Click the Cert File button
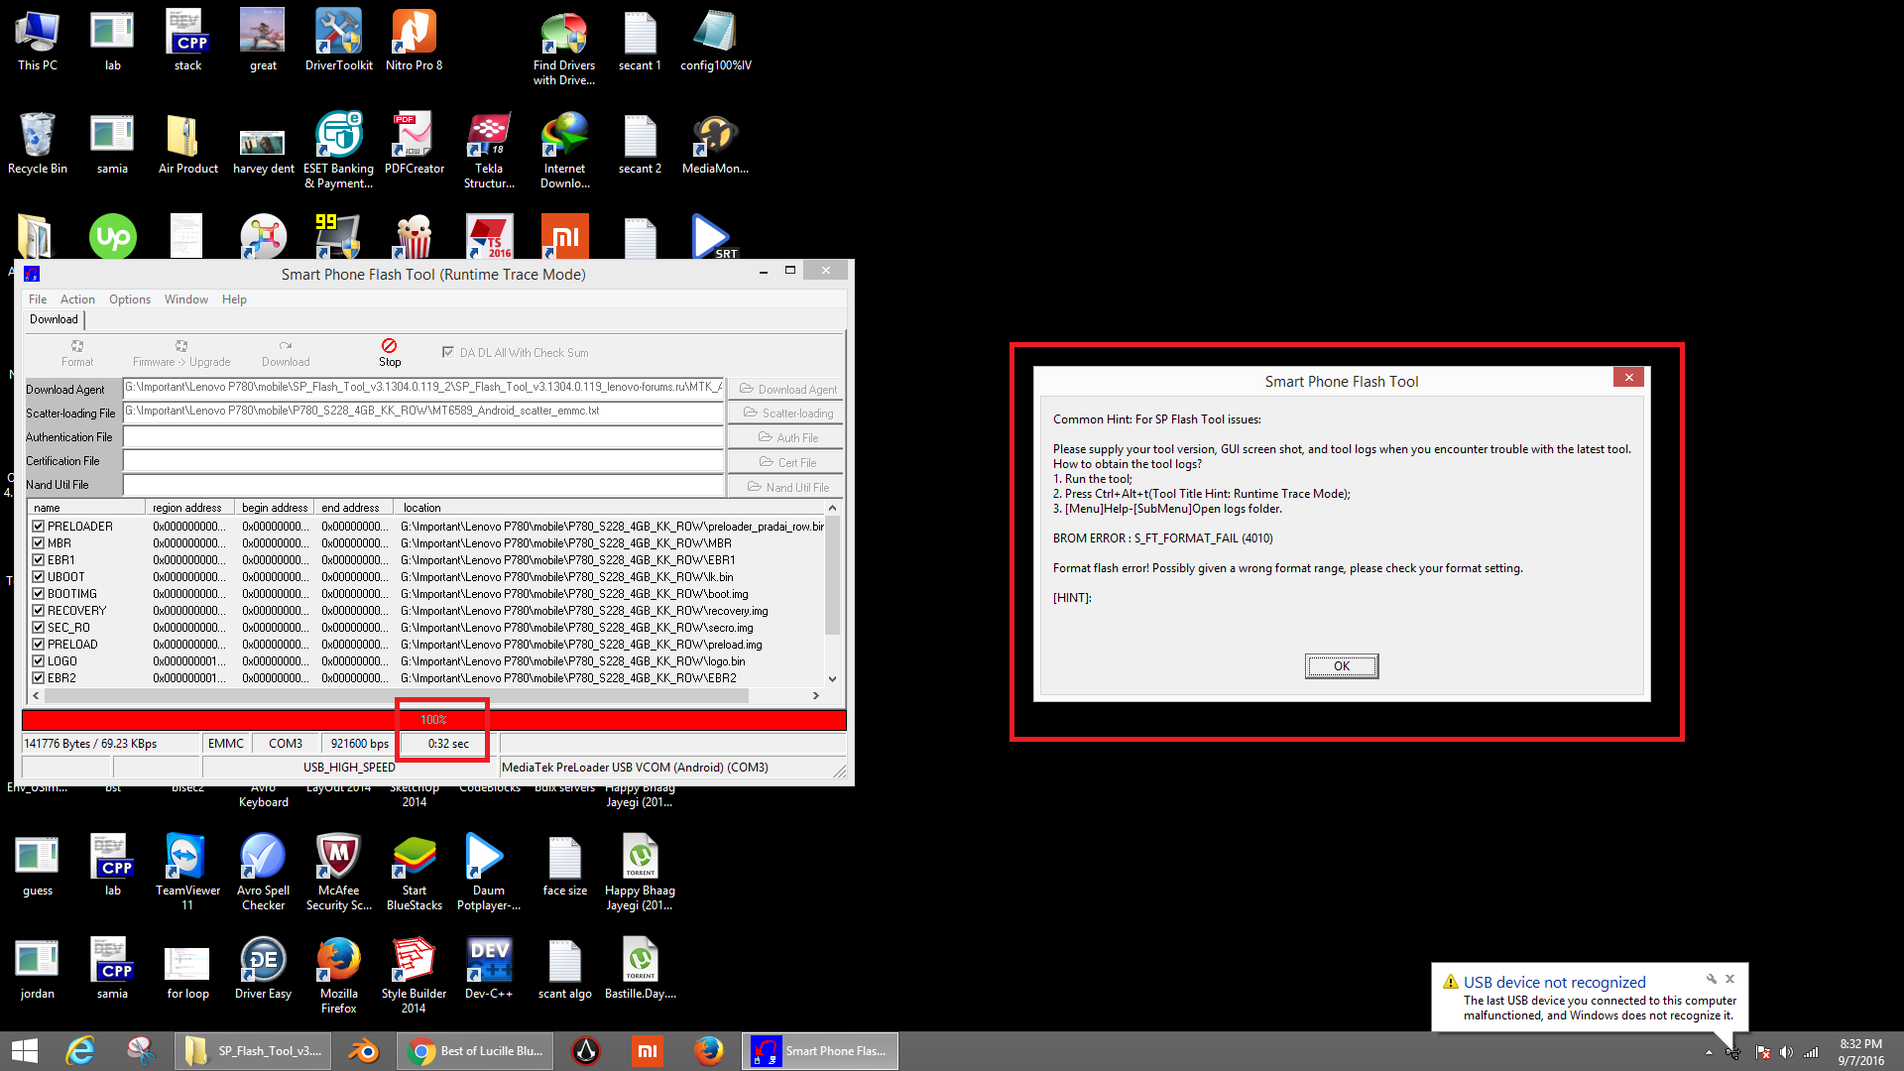1904x1071 pixels. pyautogui.click(x=787, y=462)
